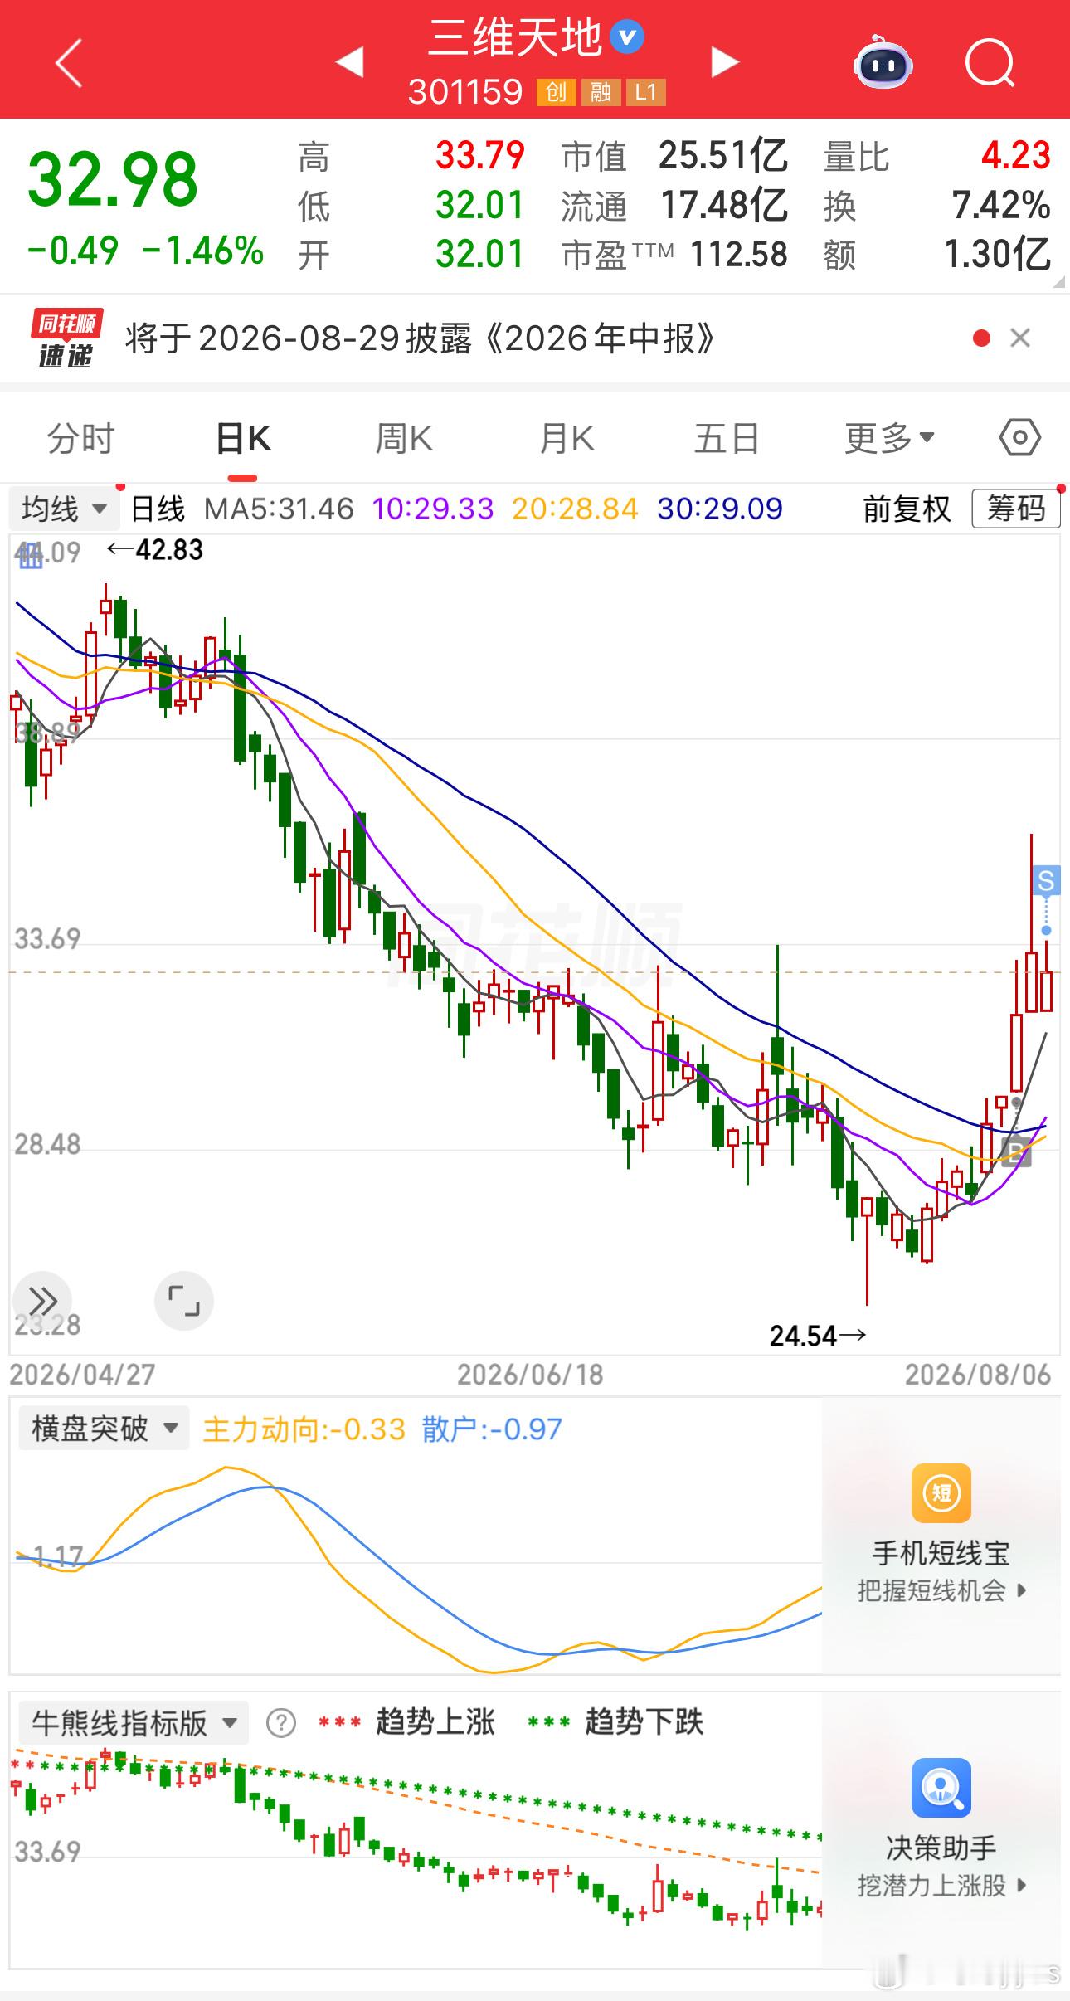This screenshot has width=1070, height=2001.
Task: Tap the 2026/08/06 date label
Action: point(978,1375)
